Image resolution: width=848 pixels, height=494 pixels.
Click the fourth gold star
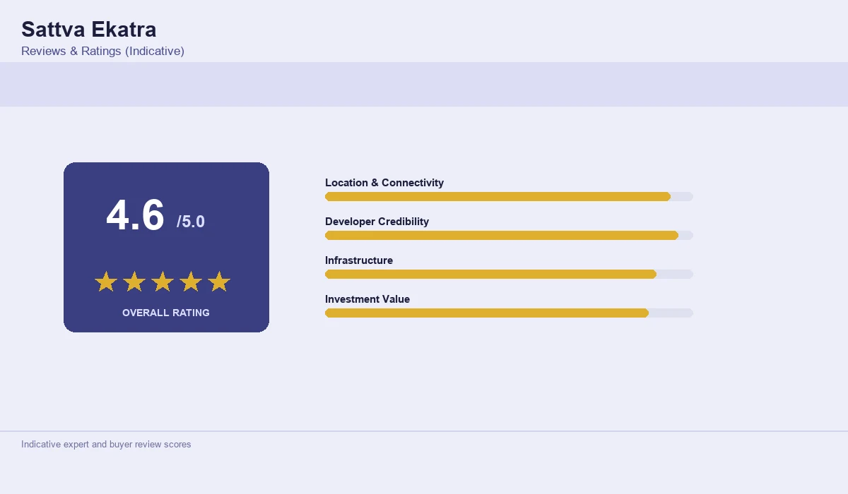[191, 282]
